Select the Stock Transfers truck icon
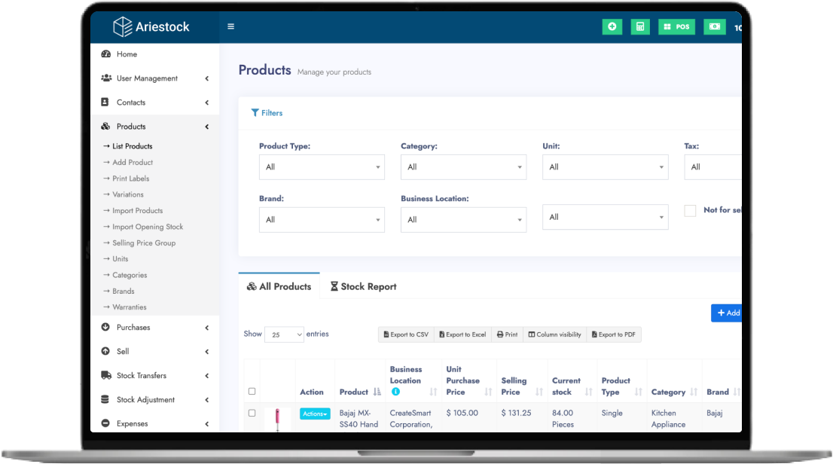Image resolution: width=833 pixels, height=464 pixels. coord(105,375)
